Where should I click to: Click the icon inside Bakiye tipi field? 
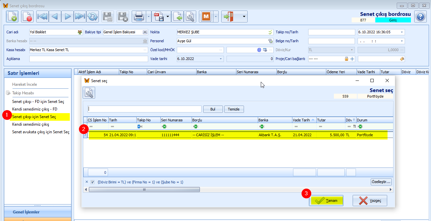point(145,32)
